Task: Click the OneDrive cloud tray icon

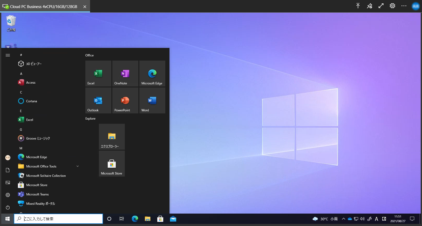Action: 350,219
